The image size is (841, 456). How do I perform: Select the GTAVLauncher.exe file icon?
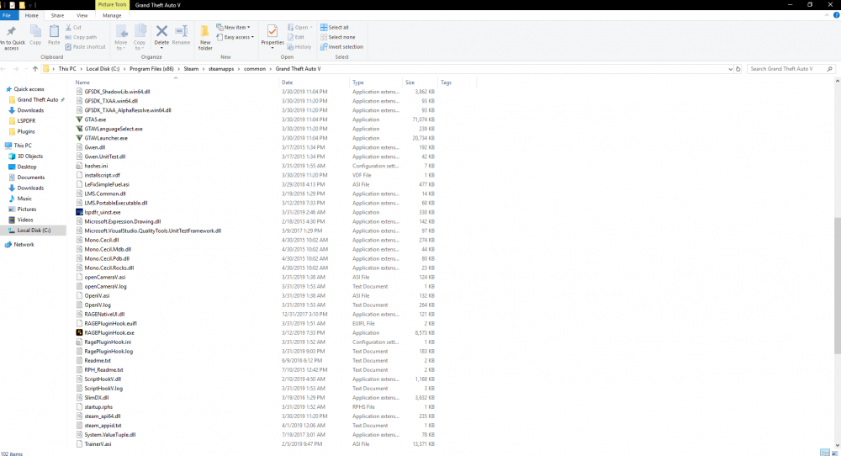click(x=79, y=138)
